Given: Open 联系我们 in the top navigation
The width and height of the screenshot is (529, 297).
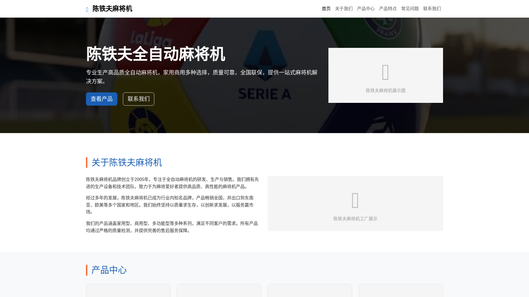Looking at the screenshot, I should tap(432, 9).
